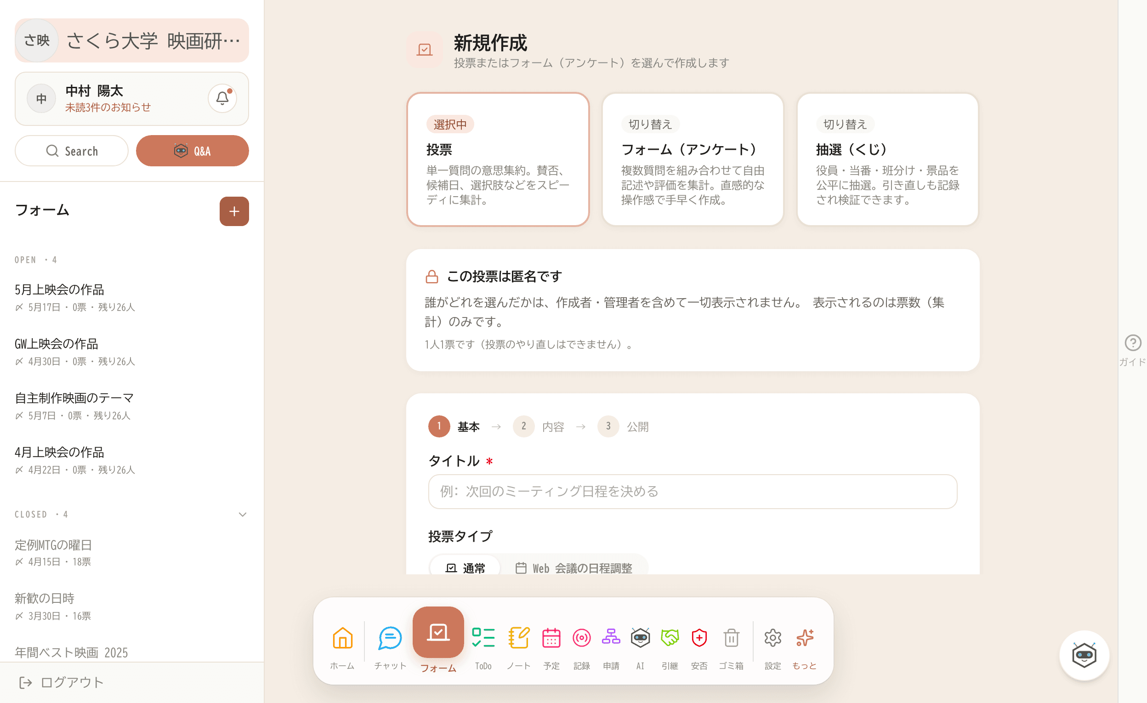Screen dimensions: 1147x703
Task: Go to step 1 基本
Action: (454, 426)
